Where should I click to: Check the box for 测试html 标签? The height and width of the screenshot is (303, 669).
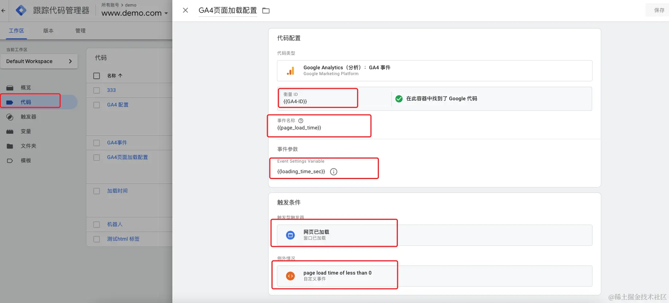[x=97, y=239]
